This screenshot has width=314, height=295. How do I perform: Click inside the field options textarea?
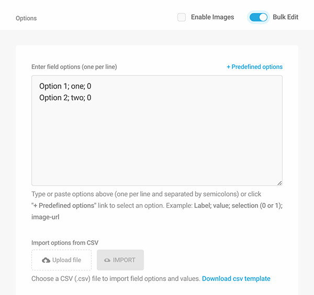pos(157,141)
